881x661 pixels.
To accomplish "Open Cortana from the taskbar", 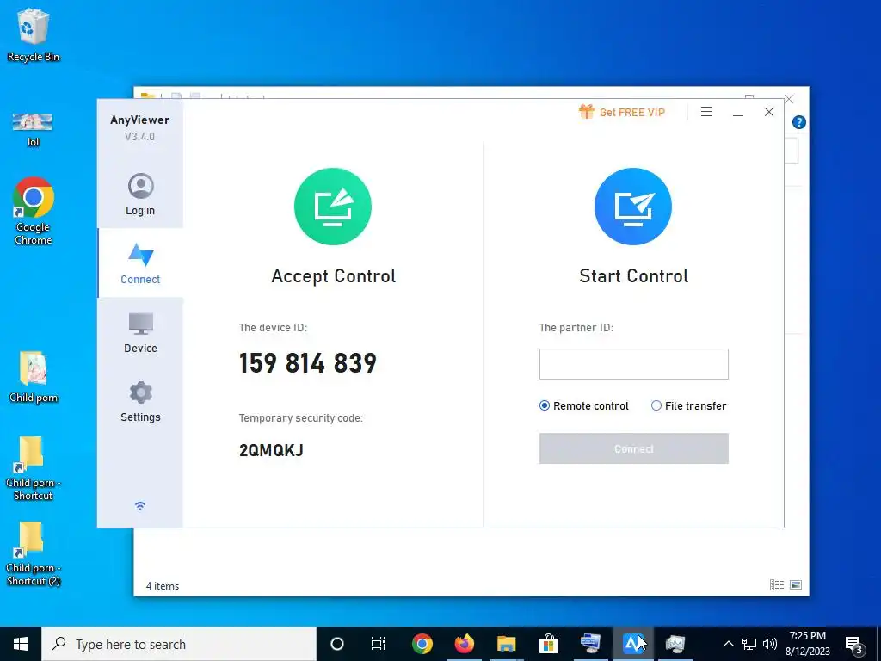I will [x=337, y=644].
